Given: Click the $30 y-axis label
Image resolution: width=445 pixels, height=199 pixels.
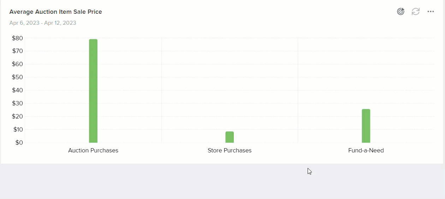Looking at the screenshot, I should pyautogui.click(x=17, y=103).
